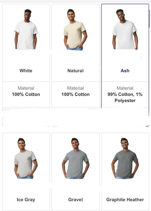Click the 99% Cotton, 1% Polyester material text
Viewport: 151px width, 211px height.
125,97
